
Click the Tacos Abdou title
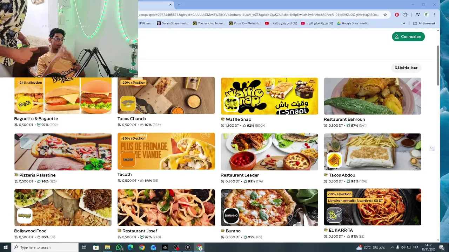342,175
